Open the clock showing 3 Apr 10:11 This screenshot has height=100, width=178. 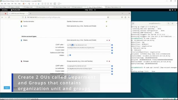click(89, 10)
